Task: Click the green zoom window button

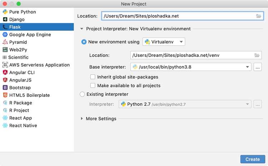Action: [x=19, y=4]
